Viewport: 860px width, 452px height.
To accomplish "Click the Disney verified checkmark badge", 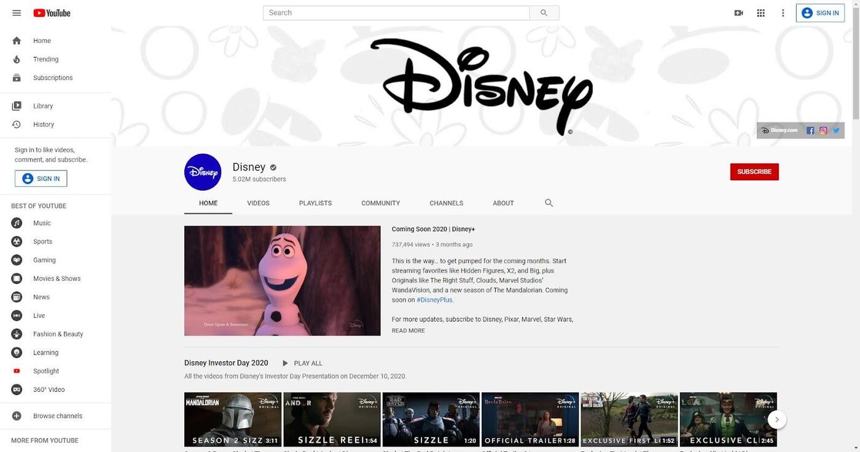I will (x=273, y=167).
